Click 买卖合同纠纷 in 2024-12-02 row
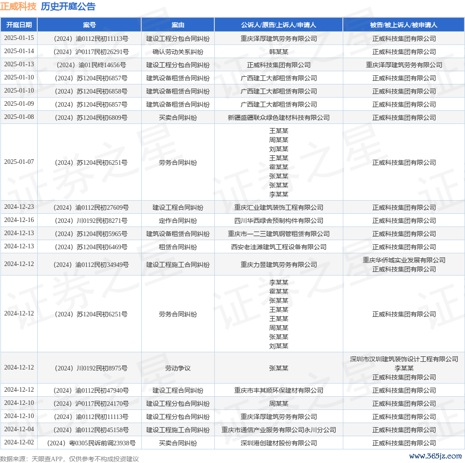Image resolution: width=465 pixels, height=463 pixels. 178,443
